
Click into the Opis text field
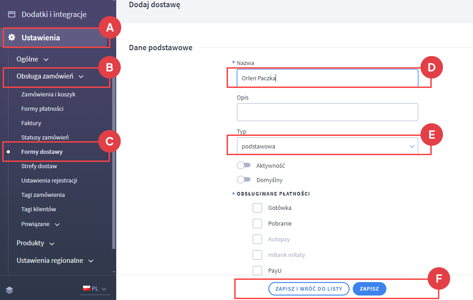click(x=327, y=112)
